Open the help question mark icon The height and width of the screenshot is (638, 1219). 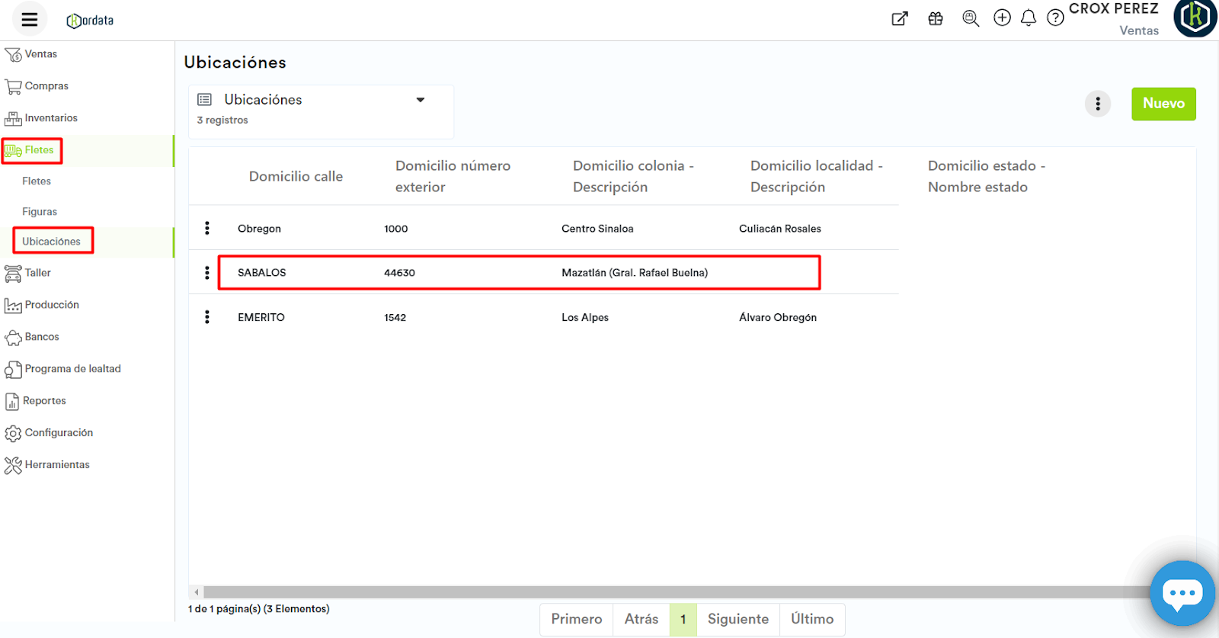point(1055,18)
